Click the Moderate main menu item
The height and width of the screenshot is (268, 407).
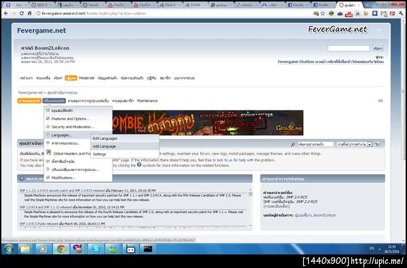[87, 78]
